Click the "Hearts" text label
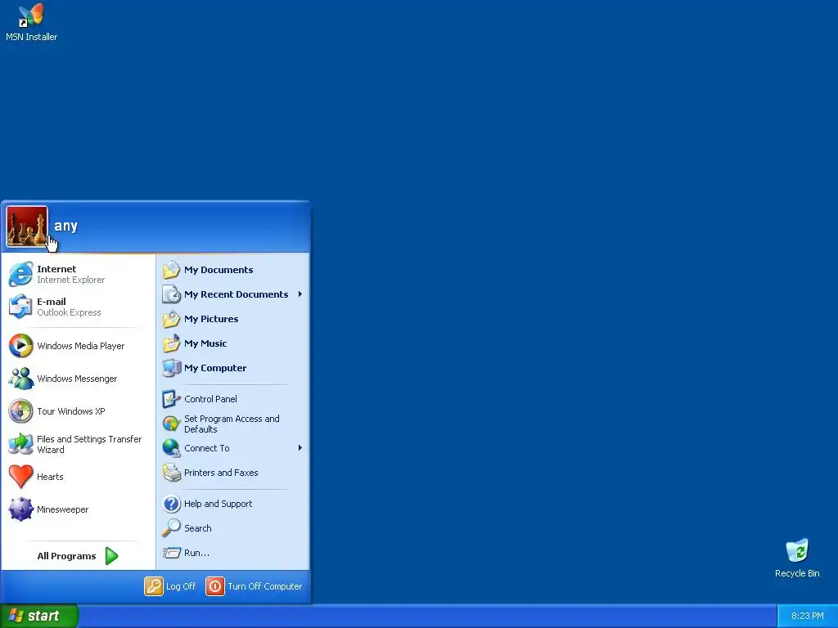 point(50,477)
